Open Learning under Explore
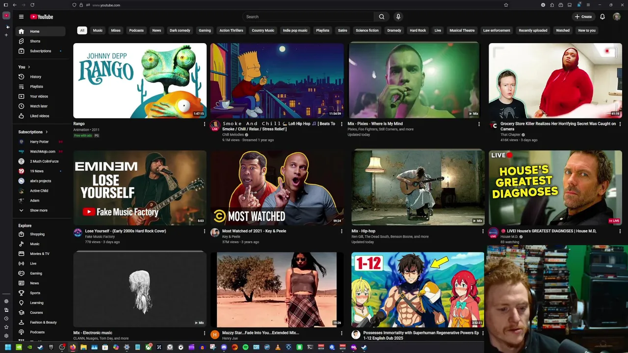The width and height of the screenshot is (628, 353). [x=39, y=303]
